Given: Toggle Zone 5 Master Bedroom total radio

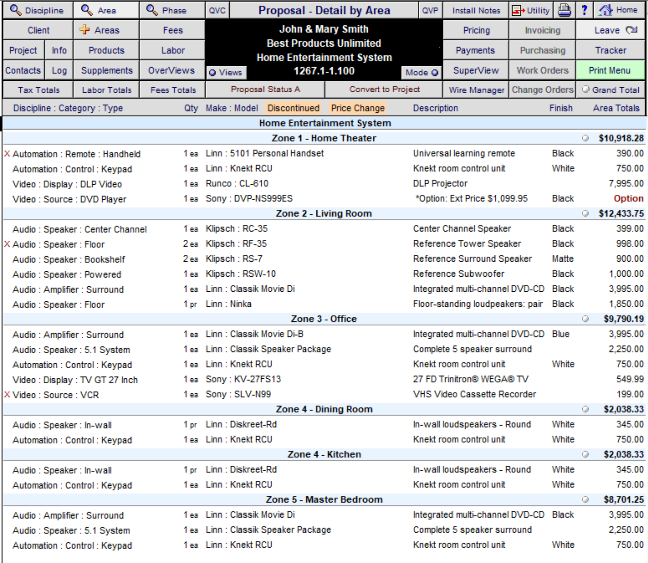Looking at the screenshot, I should 585,499.
